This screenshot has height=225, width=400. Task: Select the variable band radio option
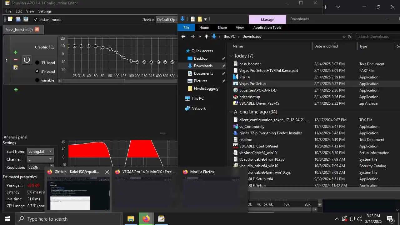tap(37, 80)
